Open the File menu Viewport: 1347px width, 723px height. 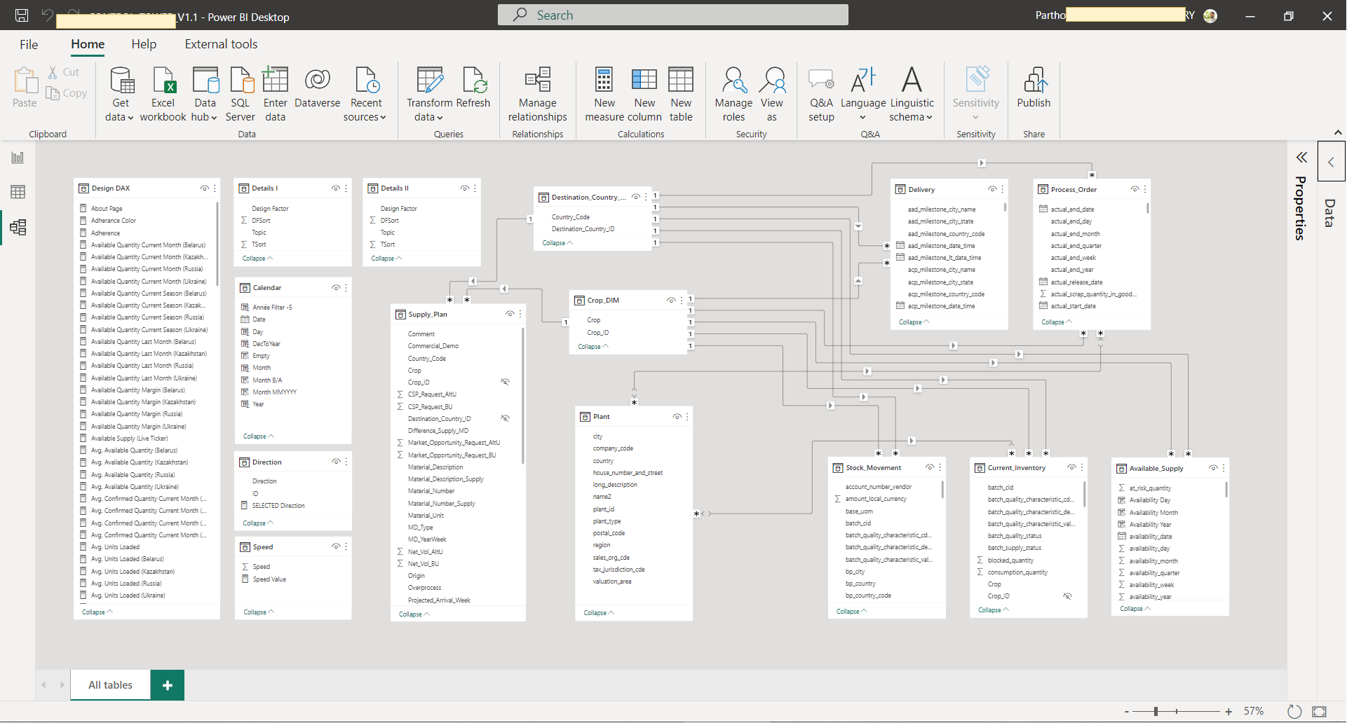pos(29,45)
